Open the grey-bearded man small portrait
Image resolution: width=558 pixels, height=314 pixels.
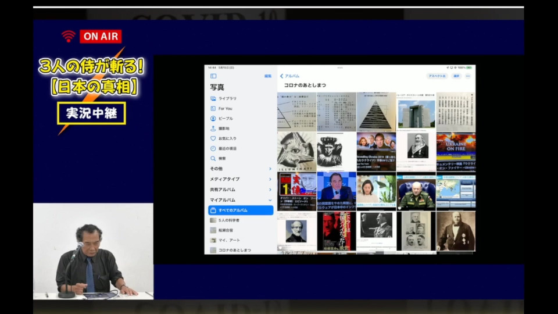tap(296, 231)
